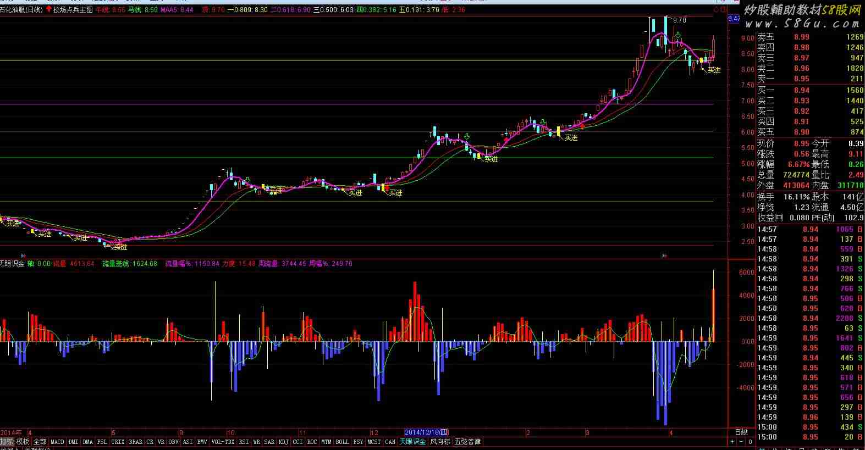Screen dimensions: 865x450
Task: Select the FSL indicator tab
Action: pos(102,442)
